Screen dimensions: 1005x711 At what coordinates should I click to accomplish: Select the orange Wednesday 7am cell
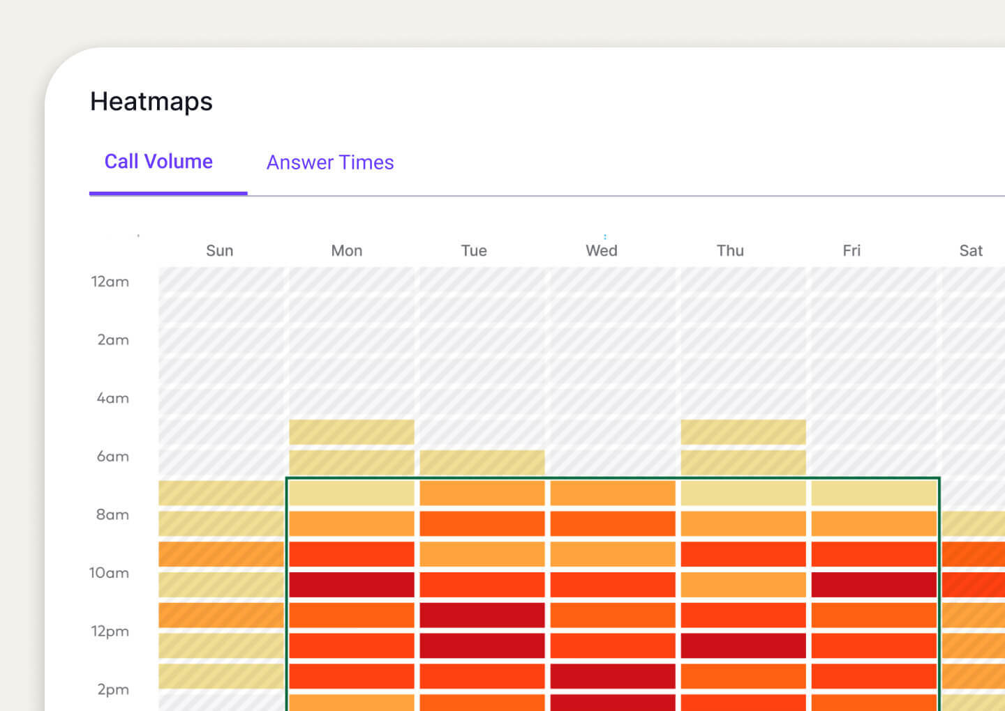coord(613,493)
